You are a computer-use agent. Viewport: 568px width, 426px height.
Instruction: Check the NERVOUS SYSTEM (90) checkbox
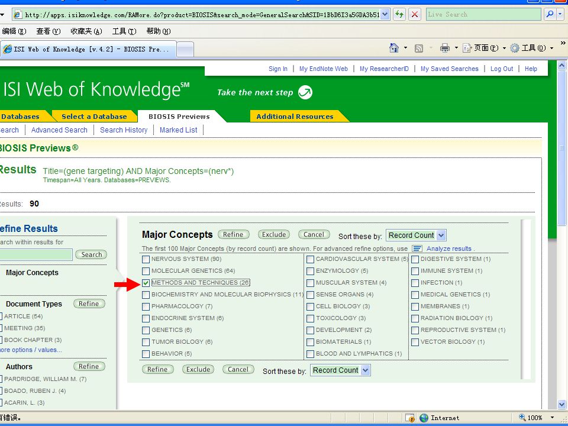[146, 259]
